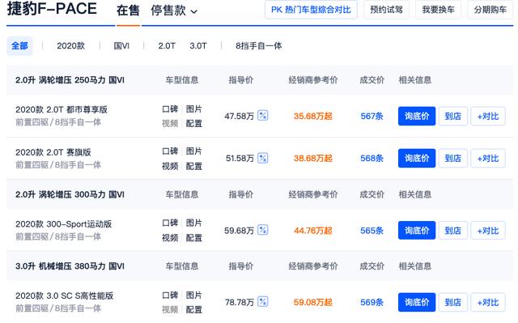View dealer price 59.08万起
The height and width of the screenshot is (323, 518).
click(x=313, y=302)
